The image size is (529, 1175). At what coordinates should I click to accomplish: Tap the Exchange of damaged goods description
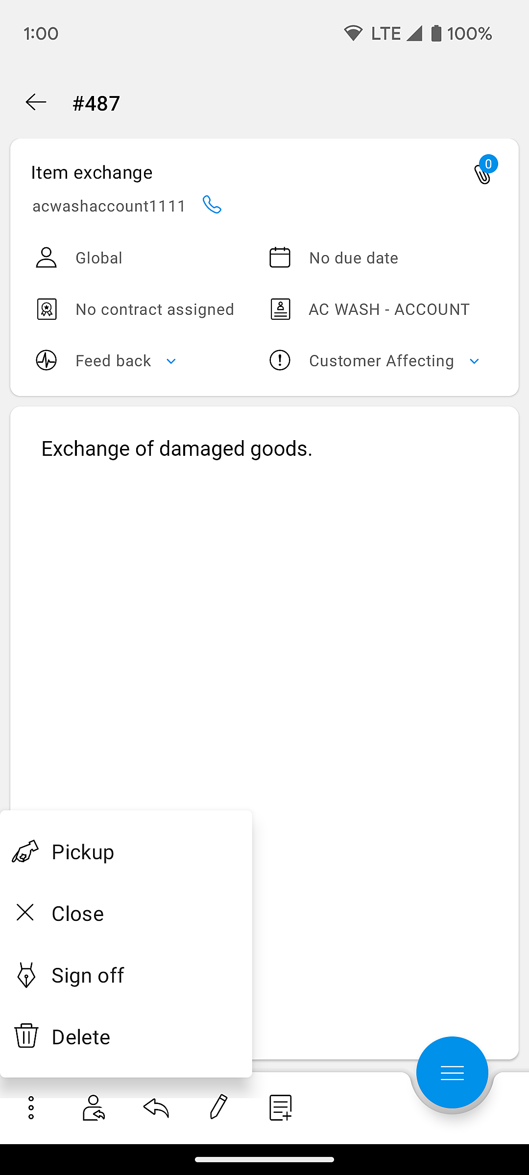point(177,449)
